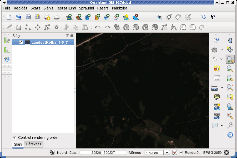
Task: Open show bookmarks HOME icon
Action: [x=217, y=116]
